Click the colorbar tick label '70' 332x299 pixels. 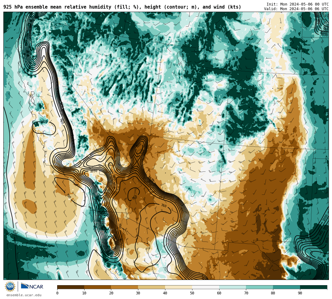pos(246,293)
